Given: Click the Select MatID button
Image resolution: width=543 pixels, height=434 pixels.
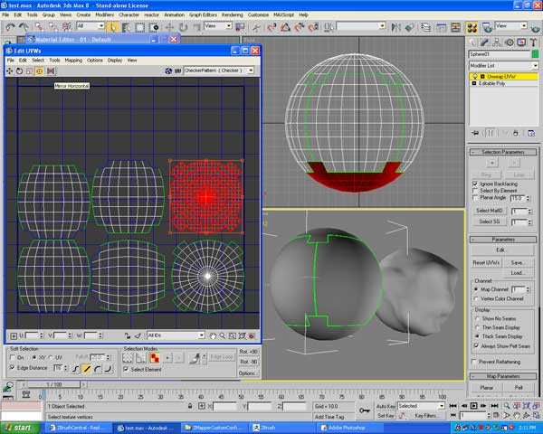Looking at the screenshot, I should tap(490, 211).
